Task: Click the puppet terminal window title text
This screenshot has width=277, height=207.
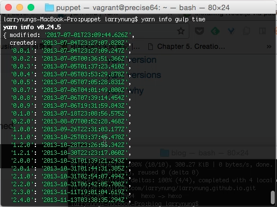Action: click(x=143, y=8)
